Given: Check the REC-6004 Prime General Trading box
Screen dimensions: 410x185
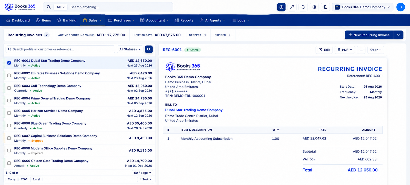Looking at the screenshot, I should pos(9,100).
